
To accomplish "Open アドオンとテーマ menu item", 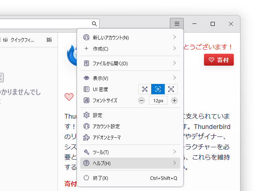I will pos(130,137).
